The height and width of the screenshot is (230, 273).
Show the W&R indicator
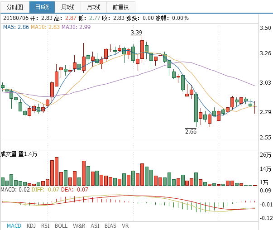click(x=79, y=225)
